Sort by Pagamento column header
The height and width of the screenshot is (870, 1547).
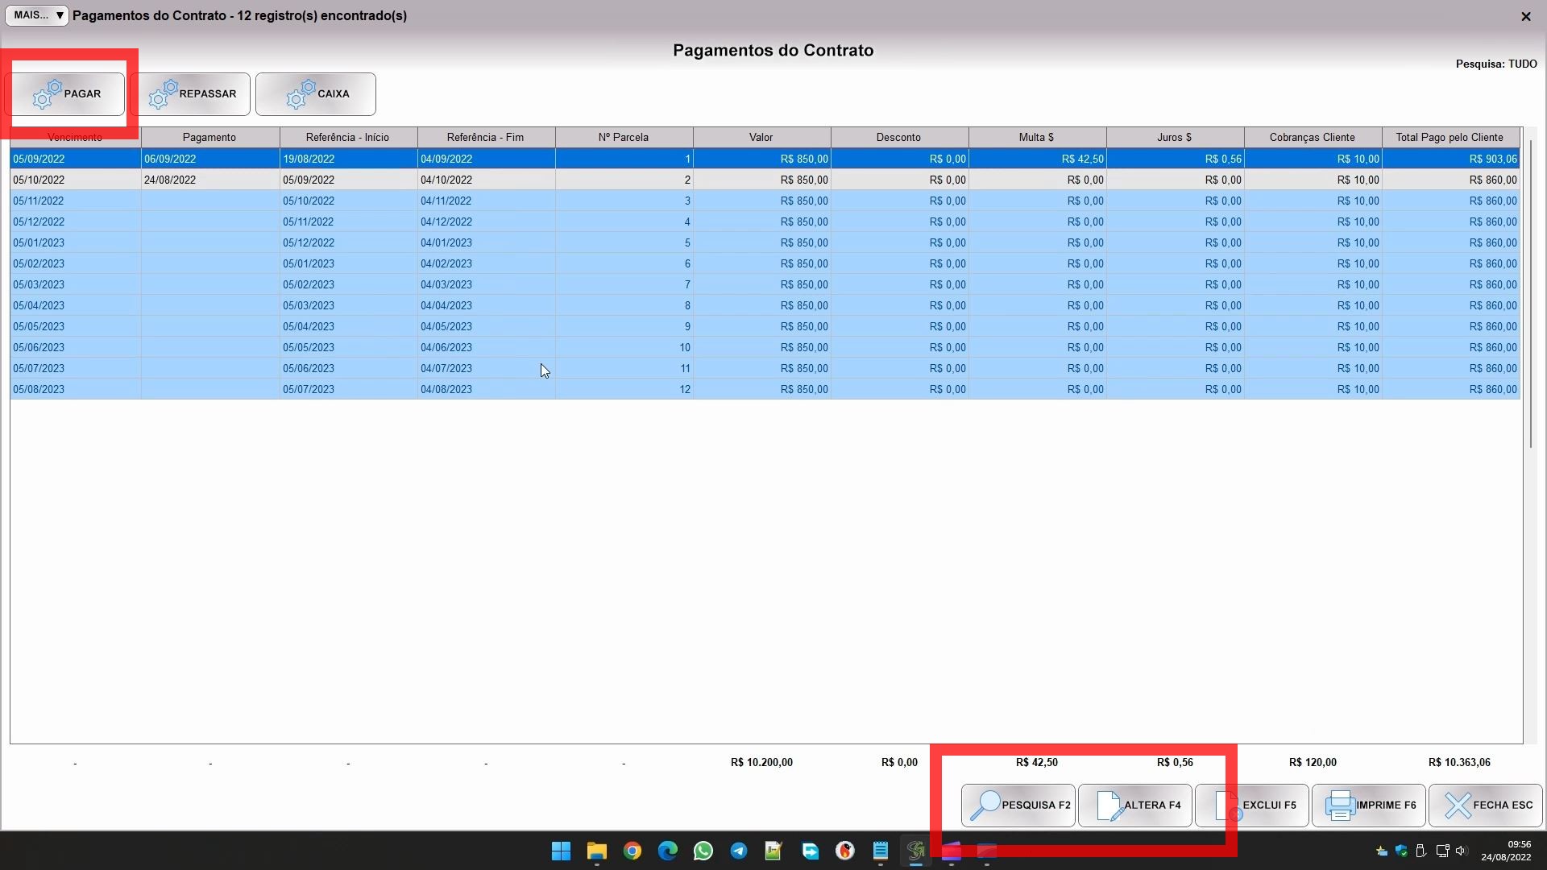(x=209, y=138)
